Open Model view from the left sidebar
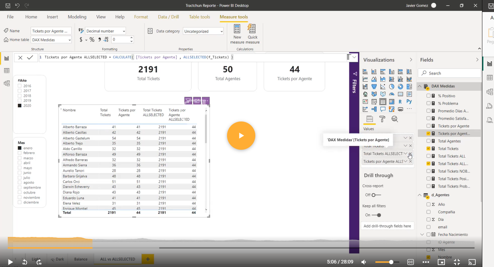Screen dimensions: 494x267 pyautogui.click(x=6, y=83)
